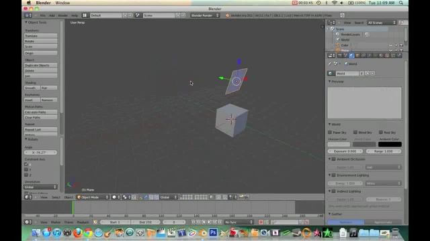This screenshot has width=430, height=241.
Task: Open Firefox from the Dock
Action: pyautogui.click(x=78, y=232)
